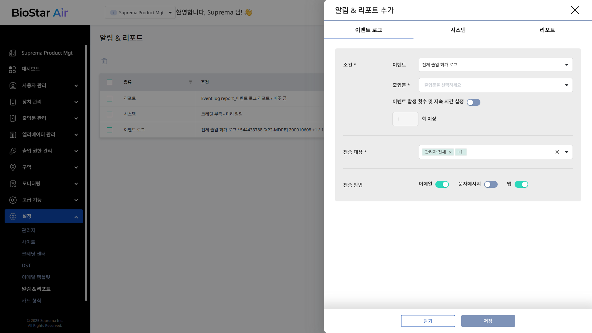The height and width of the screenshot is (333, 592).
Task: Click the zone location pin icon
Action: (x=13, y=167)
